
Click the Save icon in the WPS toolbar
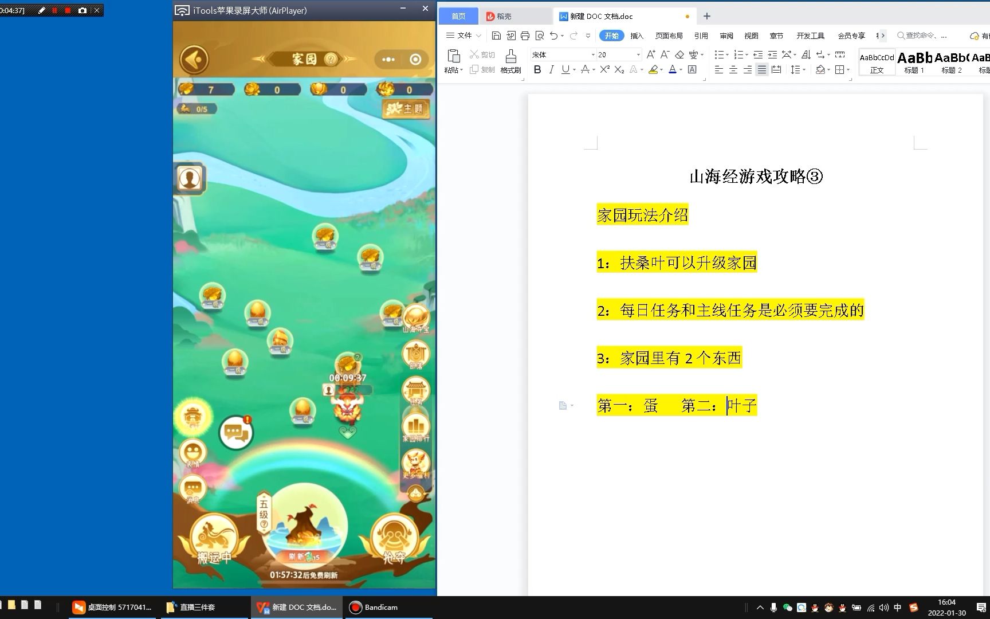point(496,36)
